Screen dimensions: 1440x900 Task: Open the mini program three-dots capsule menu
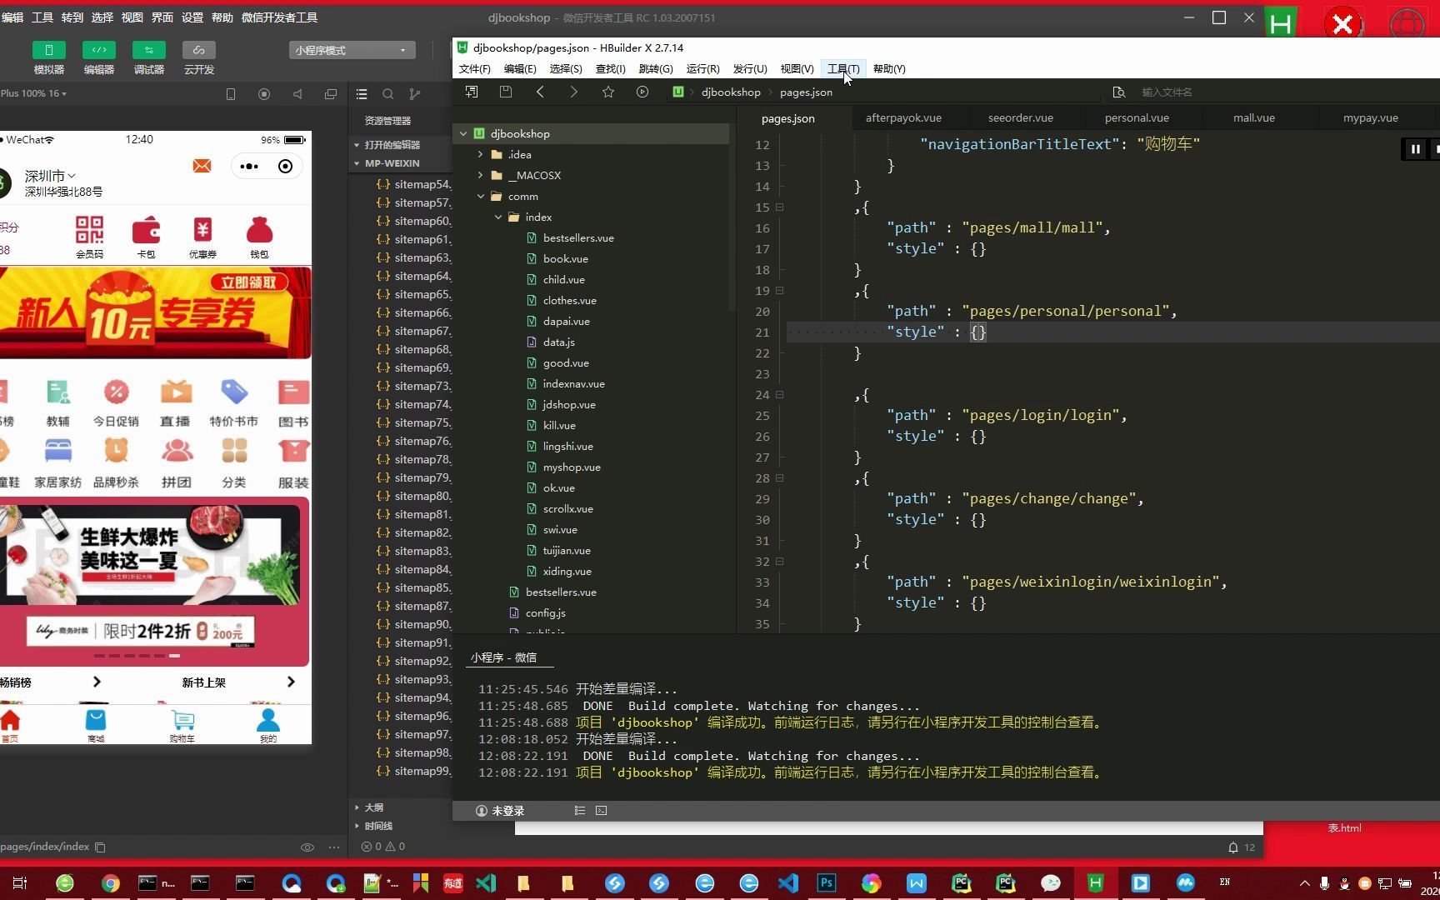(x=249, y=166)
